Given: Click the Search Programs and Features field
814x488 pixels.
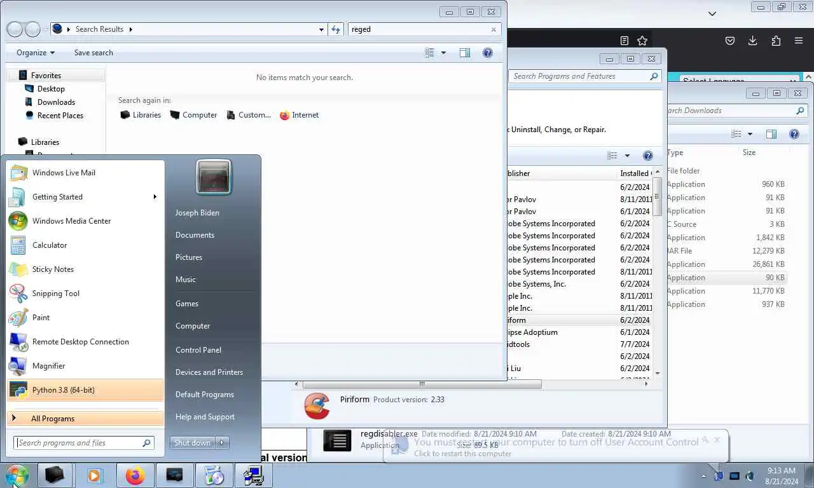Looking at the screenshot, I should (585, 76).
